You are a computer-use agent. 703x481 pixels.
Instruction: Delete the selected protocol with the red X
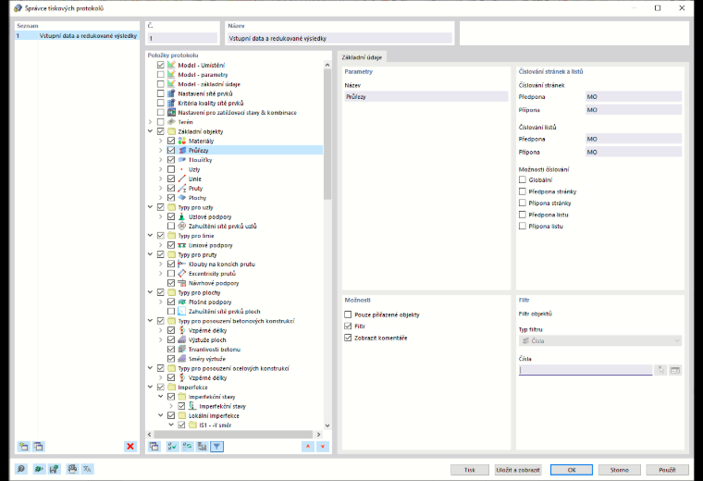(130, 447)
